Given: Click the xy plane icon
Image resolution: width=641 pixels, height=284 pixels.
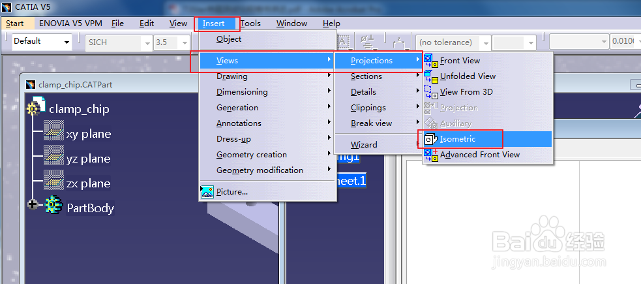Looking at the screenshot, I should pos(53,131).
